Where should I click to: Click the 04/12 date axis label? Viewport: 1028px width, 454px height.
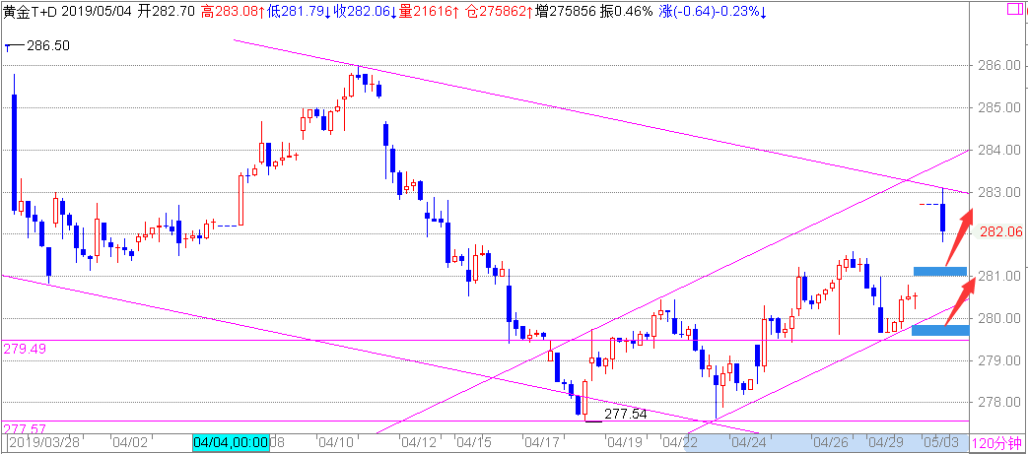click(x=421, y=442)
